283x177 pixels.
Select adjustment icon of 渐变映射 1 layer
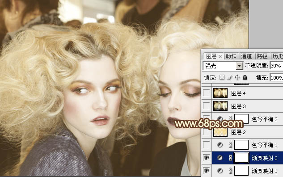(220, 171)
